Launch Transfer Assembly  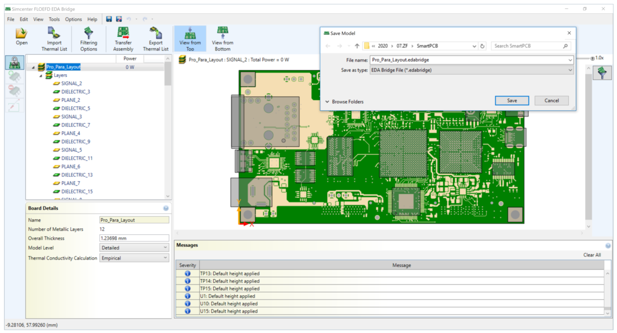(x=123, y=38)
